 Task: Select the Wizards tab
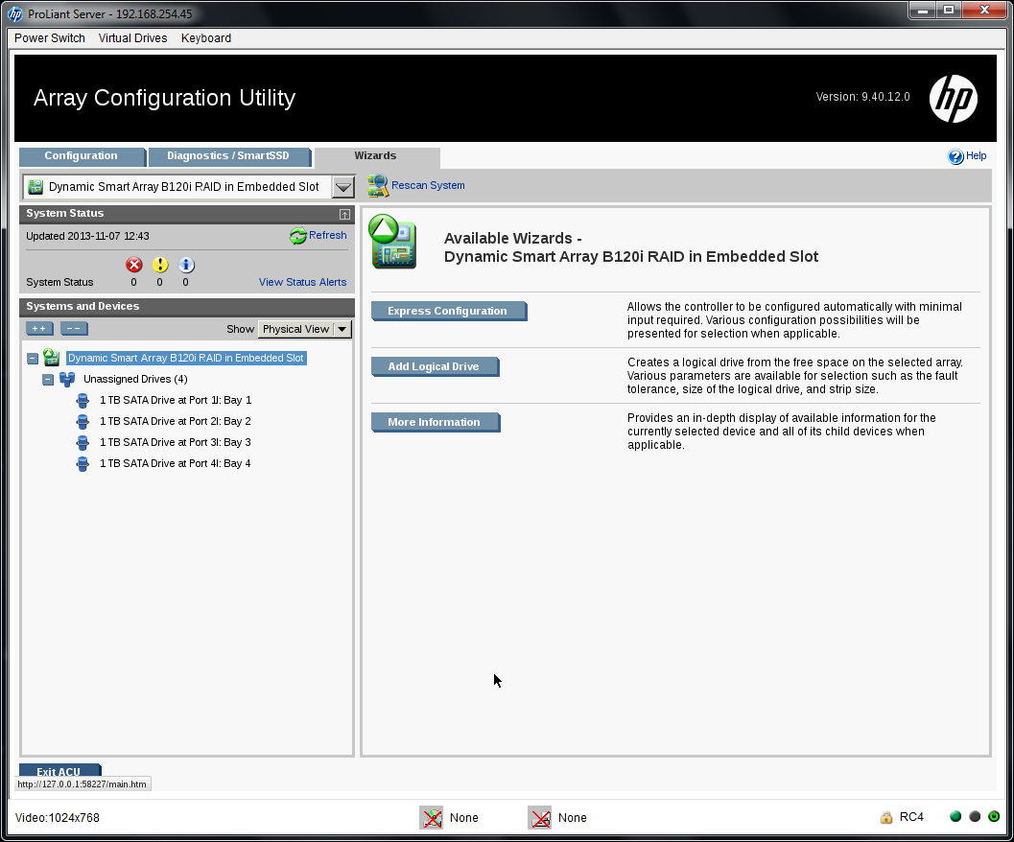(x=375, y=156)
